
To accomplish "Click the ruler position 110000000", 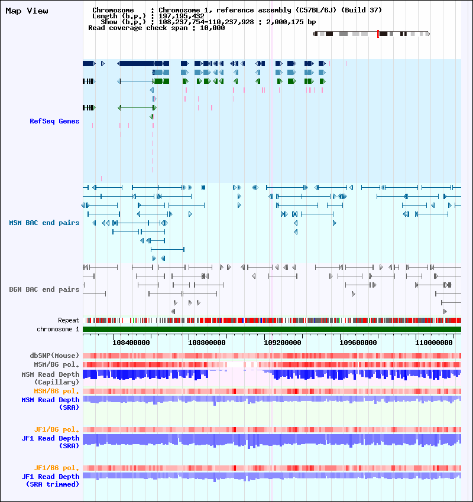I will (x=434, y=343).
